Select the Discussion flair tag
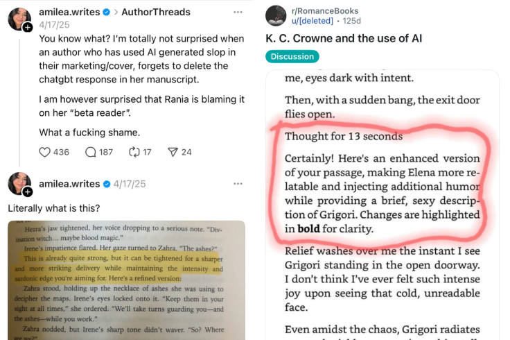The image size is (510, 340). pos(292,56)
